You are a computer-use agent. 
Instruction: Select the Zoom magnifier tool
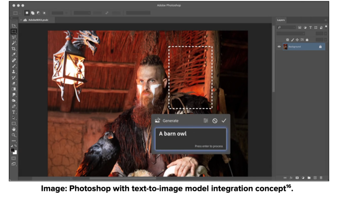click(x=13, y=135)
